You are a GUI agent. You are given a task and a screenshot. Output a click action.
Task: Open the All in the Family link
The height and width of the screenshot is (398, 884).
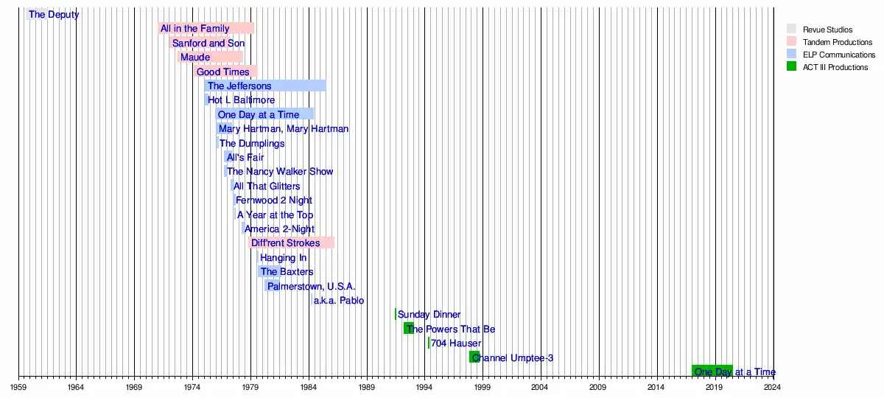point(194,29)
